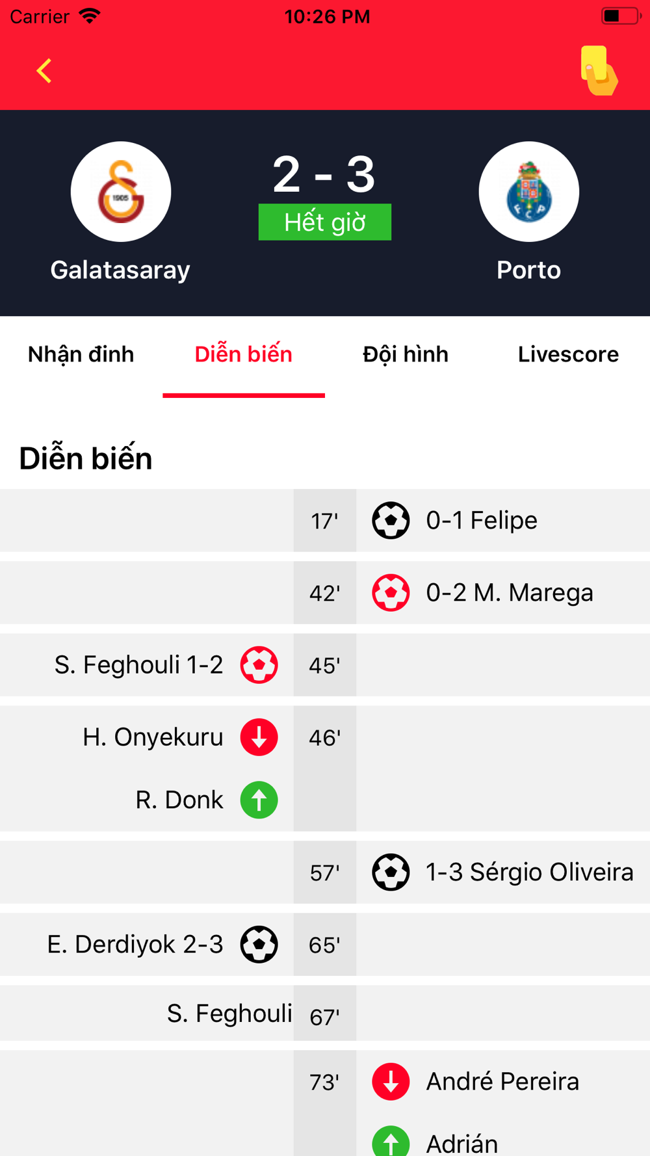Tap the green up arrow beside Adrián
The width and height of the screenshot is (650, 1156).
point(391,1142)
